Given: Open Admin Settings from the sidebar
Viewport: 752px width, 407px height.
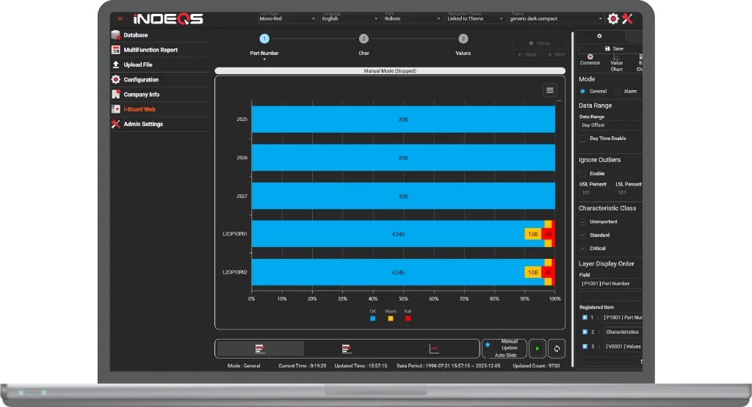Looking at the screenshot, I should (142, 124).
